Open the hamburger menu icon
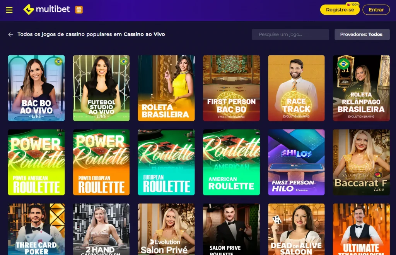Image resolution: width=396 pixels, height=255 pixels. click(9, 10)
